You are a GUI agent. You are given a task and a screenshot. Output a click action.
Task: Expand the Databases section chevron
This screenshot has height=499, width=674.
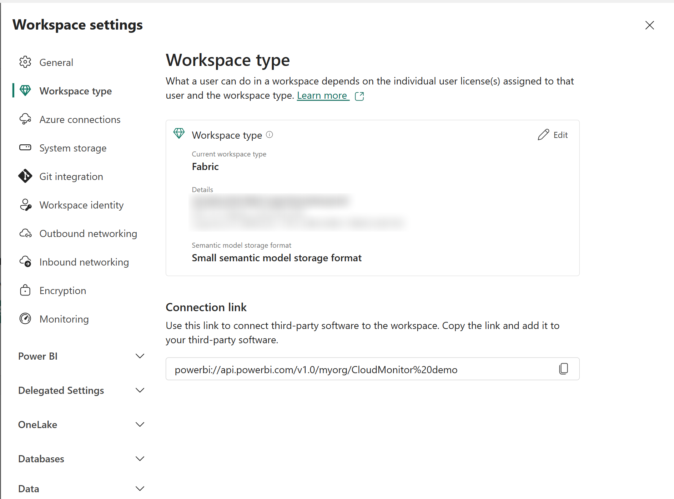[140, 459]
